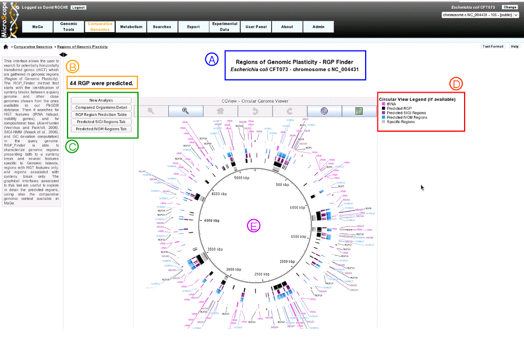Click the Change organism button
Screen dimensions: 524x341
tap(510, 7)
